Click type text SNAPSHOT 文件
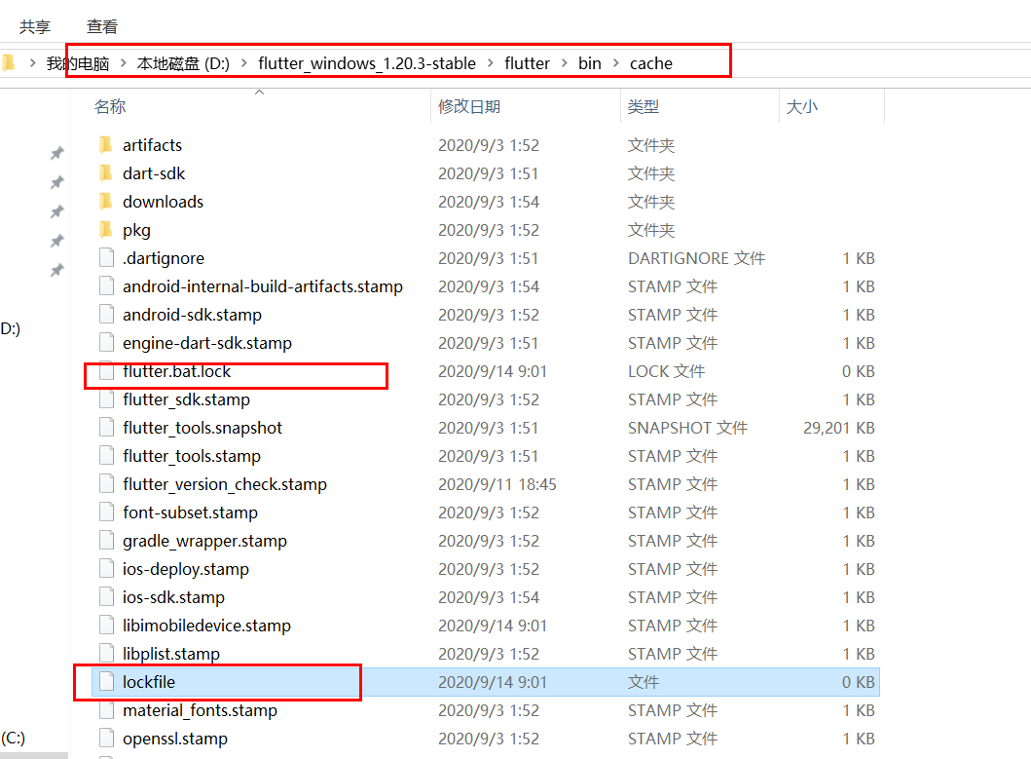The width and height of the screenshot is (1031, 759). (687, 428)
